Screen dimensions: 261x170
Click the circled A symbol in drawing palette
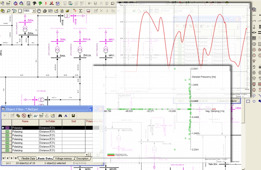pos(254,50)
